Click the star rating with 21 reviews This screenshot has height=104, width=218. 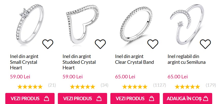pos(30,87)
